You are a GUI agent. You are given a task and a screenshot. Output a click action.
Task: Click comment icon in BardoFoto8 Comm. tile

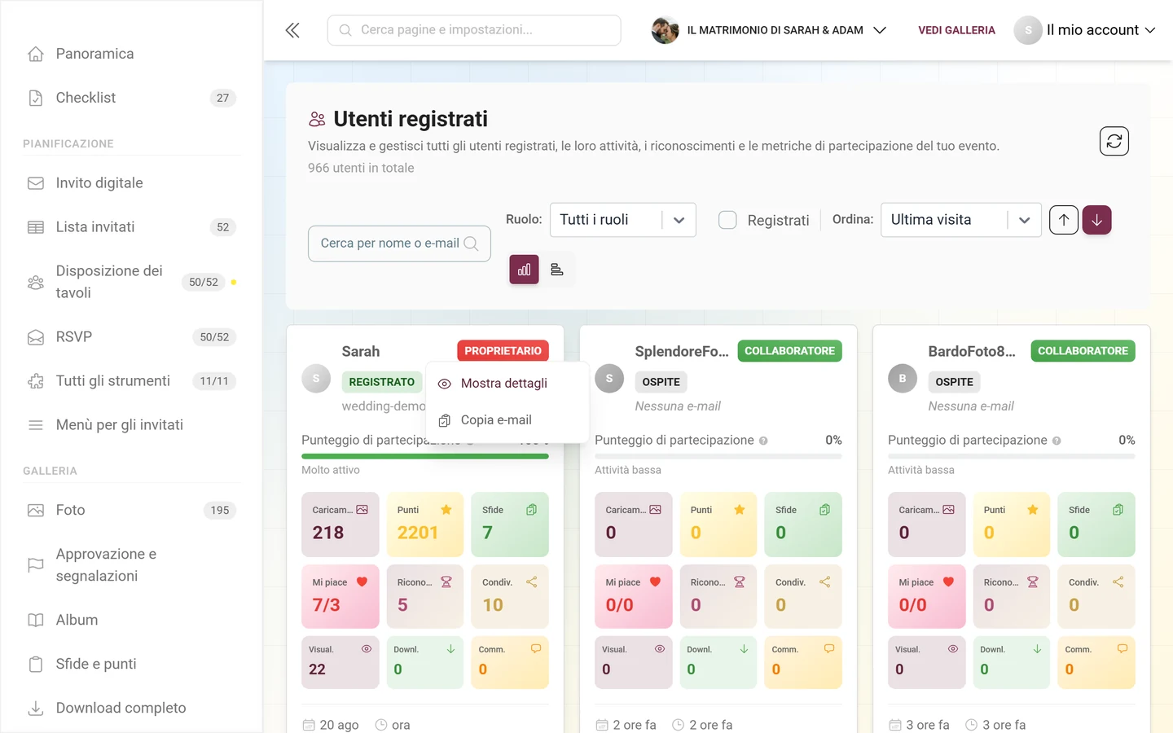1122,649
